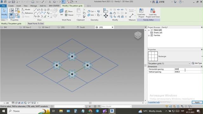Click the Match type properties icon
The image size is (203, 114).
84,16
